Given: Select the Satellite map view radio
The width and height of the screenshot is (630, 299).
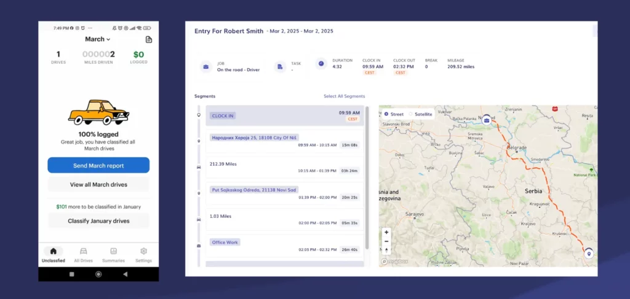Looking at the screenshot, I should (411, 114).
